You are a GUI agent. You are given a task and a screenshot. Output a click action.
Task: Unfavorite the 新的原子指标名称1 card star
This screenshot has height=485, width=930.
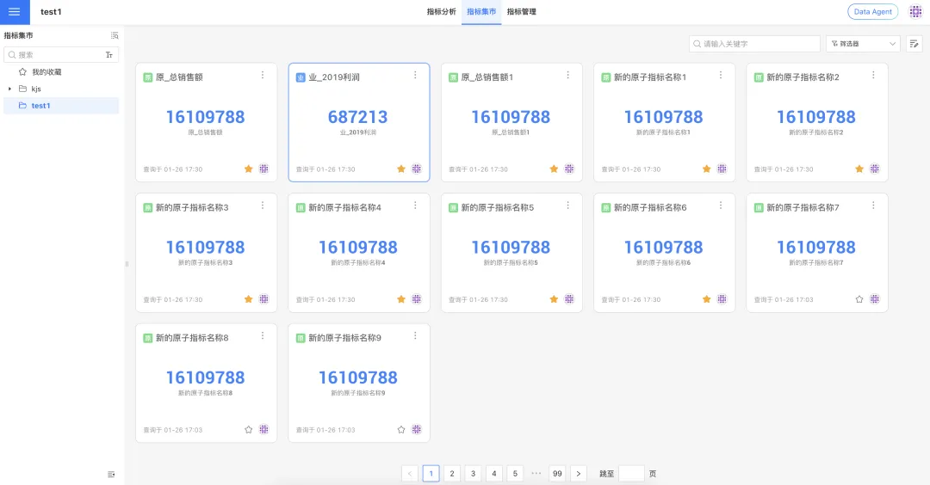pyautogui.click(x=706, y=169)
